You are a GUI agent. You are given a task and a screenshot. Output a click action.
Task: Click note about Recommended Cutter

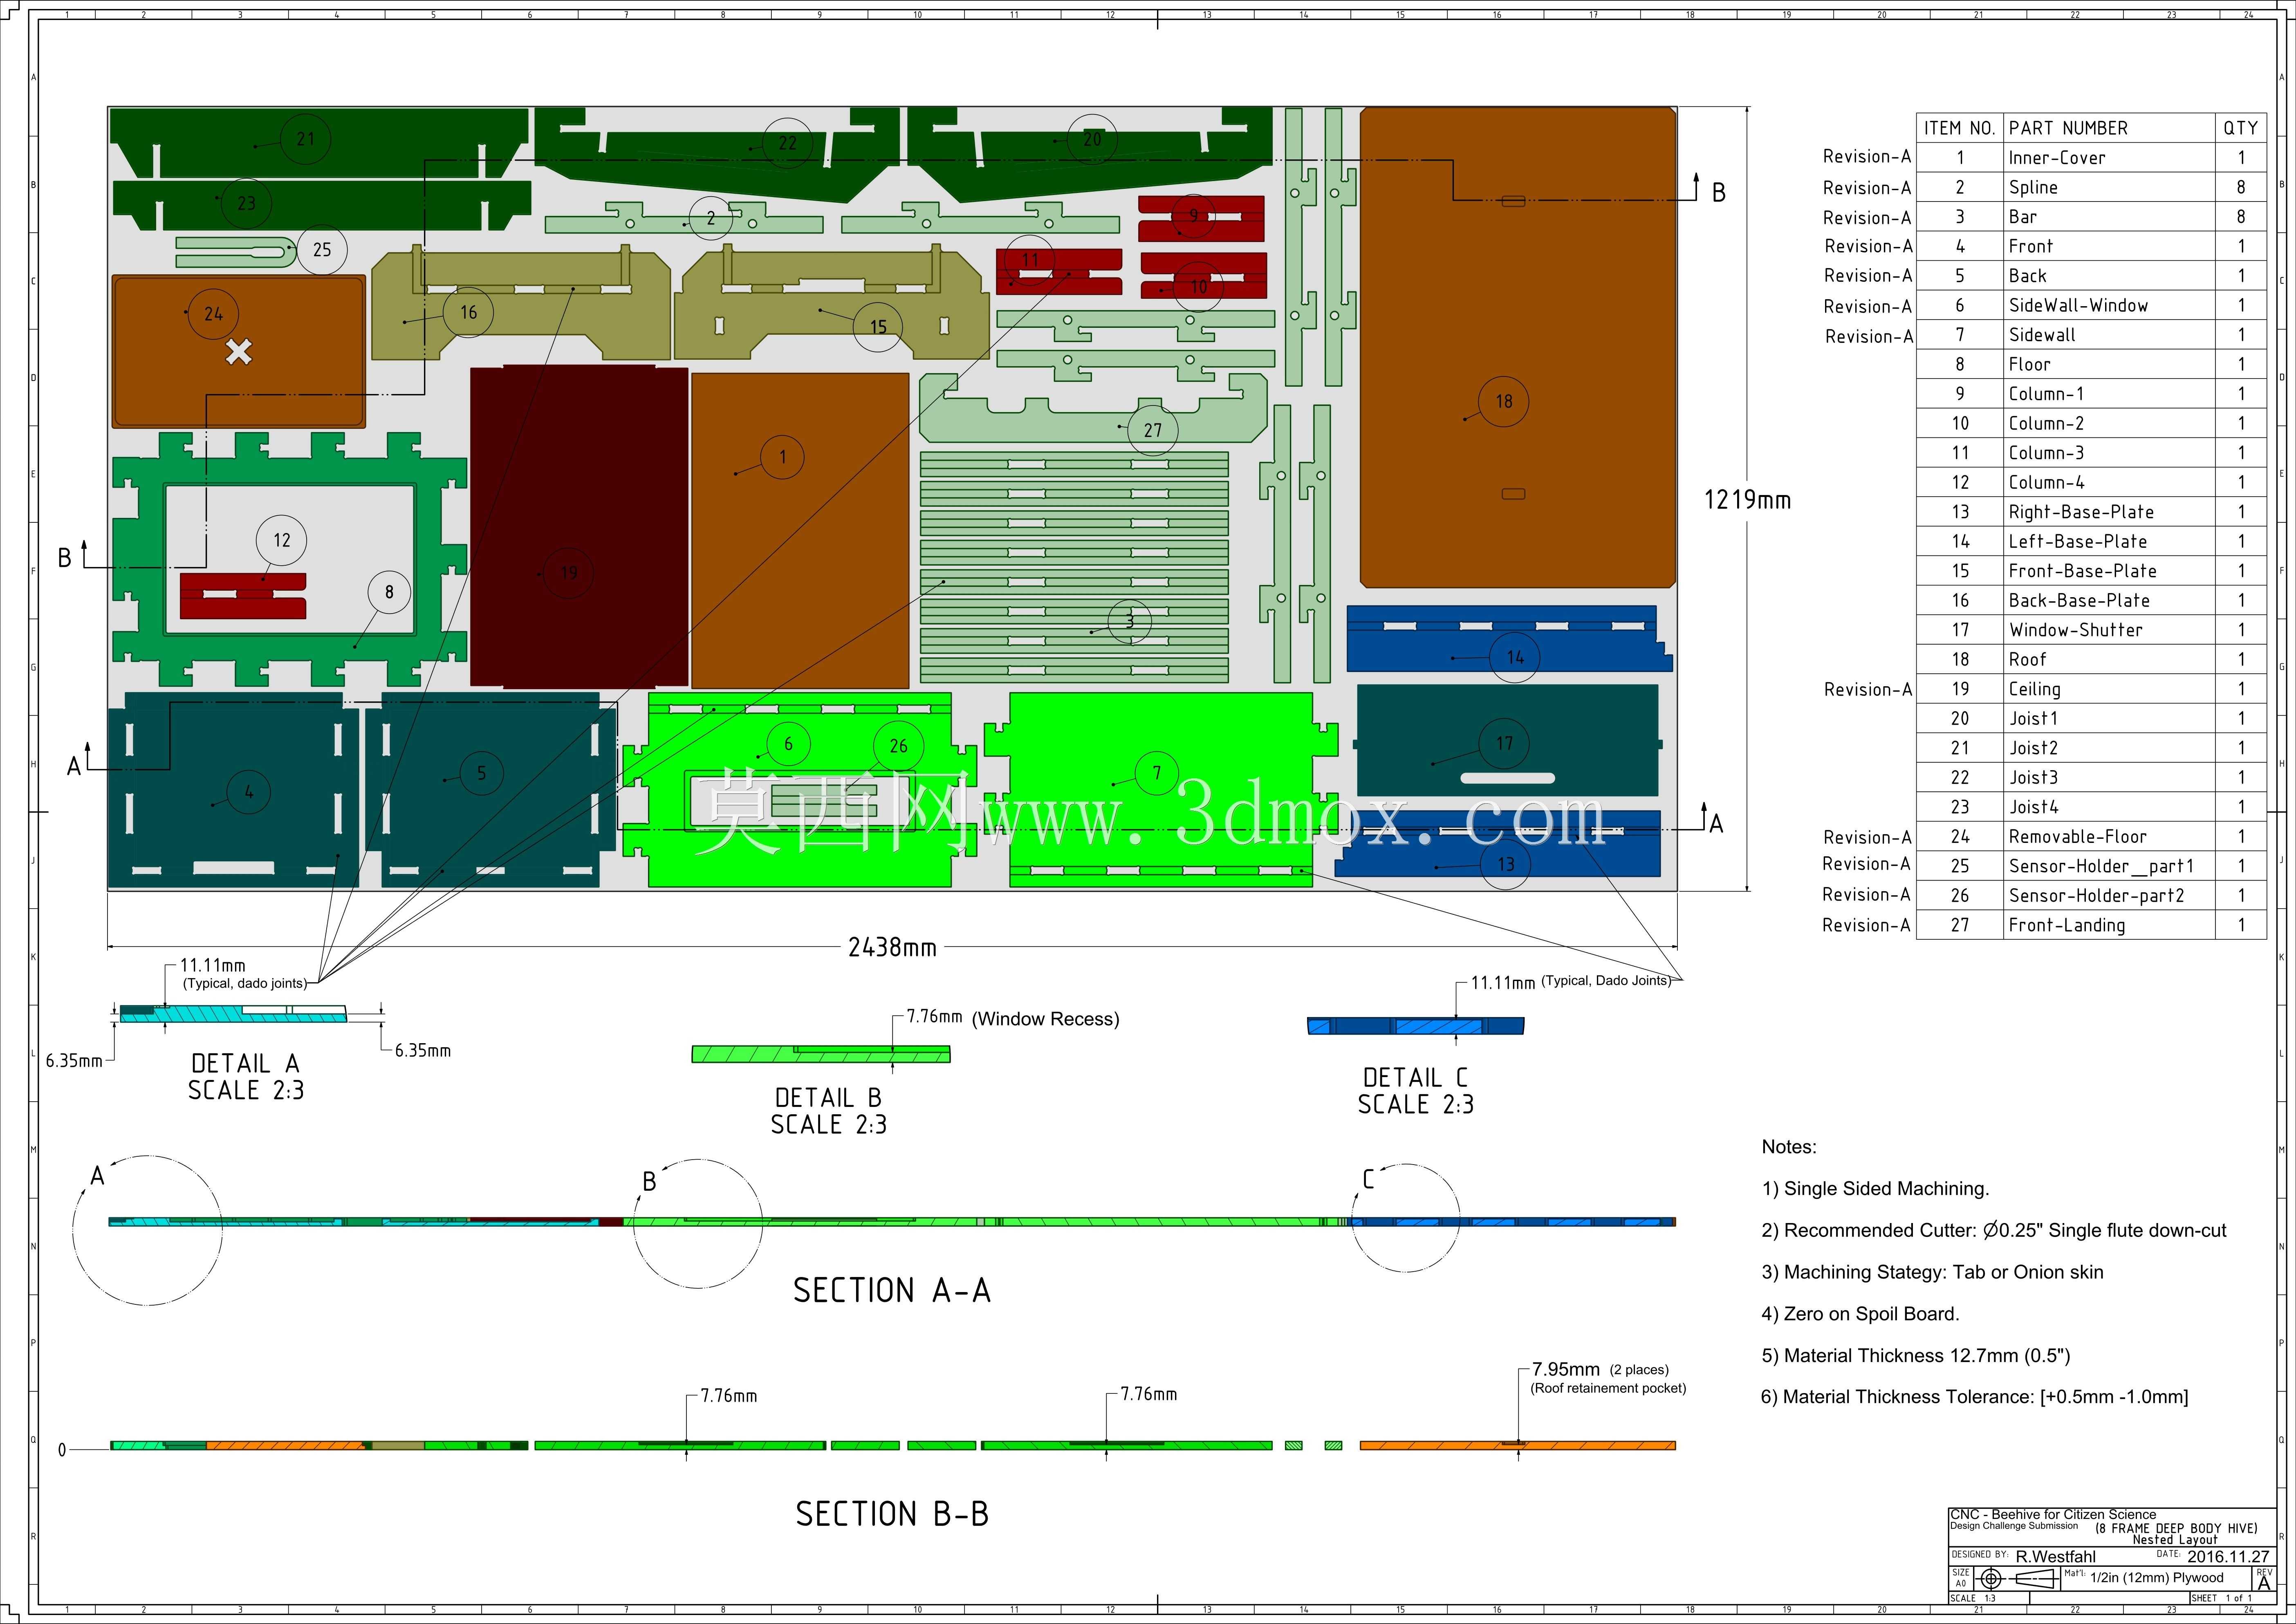(1994, 1231)
